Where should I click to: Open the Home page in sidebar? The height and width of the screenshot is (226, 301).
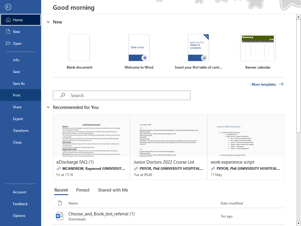[21, 20]
